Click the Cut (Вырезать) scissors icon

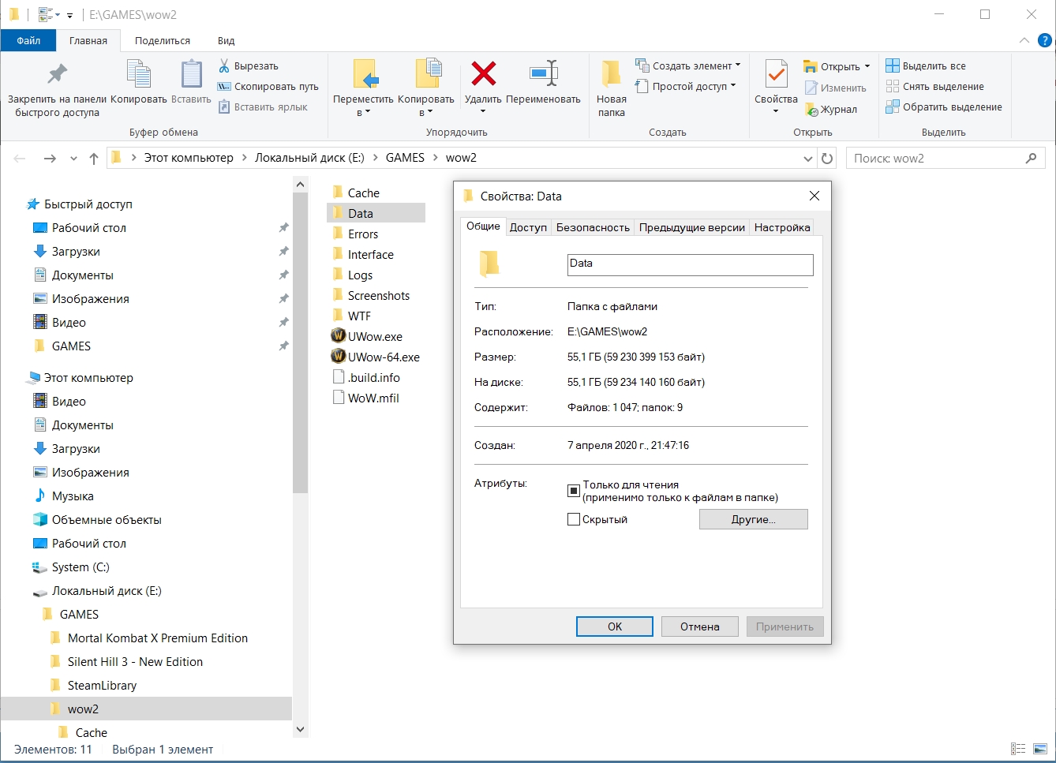(224, 65)
